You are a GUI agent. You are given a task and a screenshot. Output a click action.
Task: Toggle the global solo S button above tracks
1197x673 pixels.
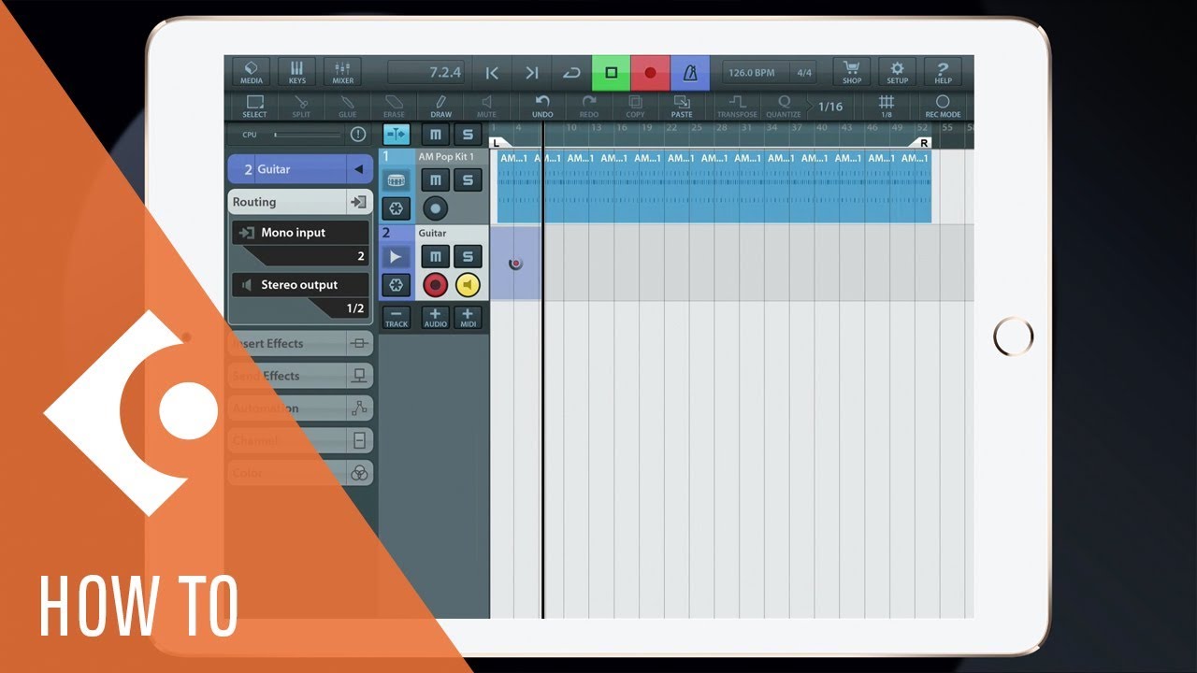pos(468,135)
